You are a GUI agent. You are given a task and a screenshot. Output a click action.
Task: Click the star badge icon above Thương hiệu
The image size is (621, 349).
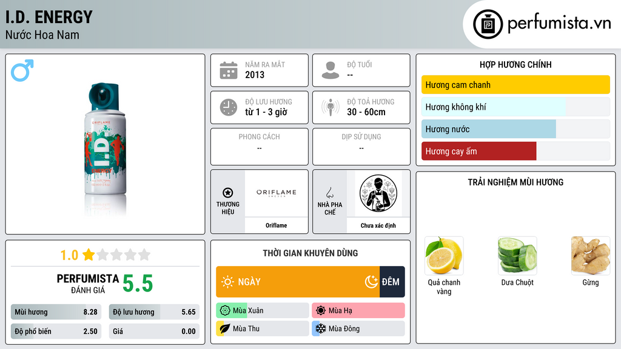tap(228, 193)
